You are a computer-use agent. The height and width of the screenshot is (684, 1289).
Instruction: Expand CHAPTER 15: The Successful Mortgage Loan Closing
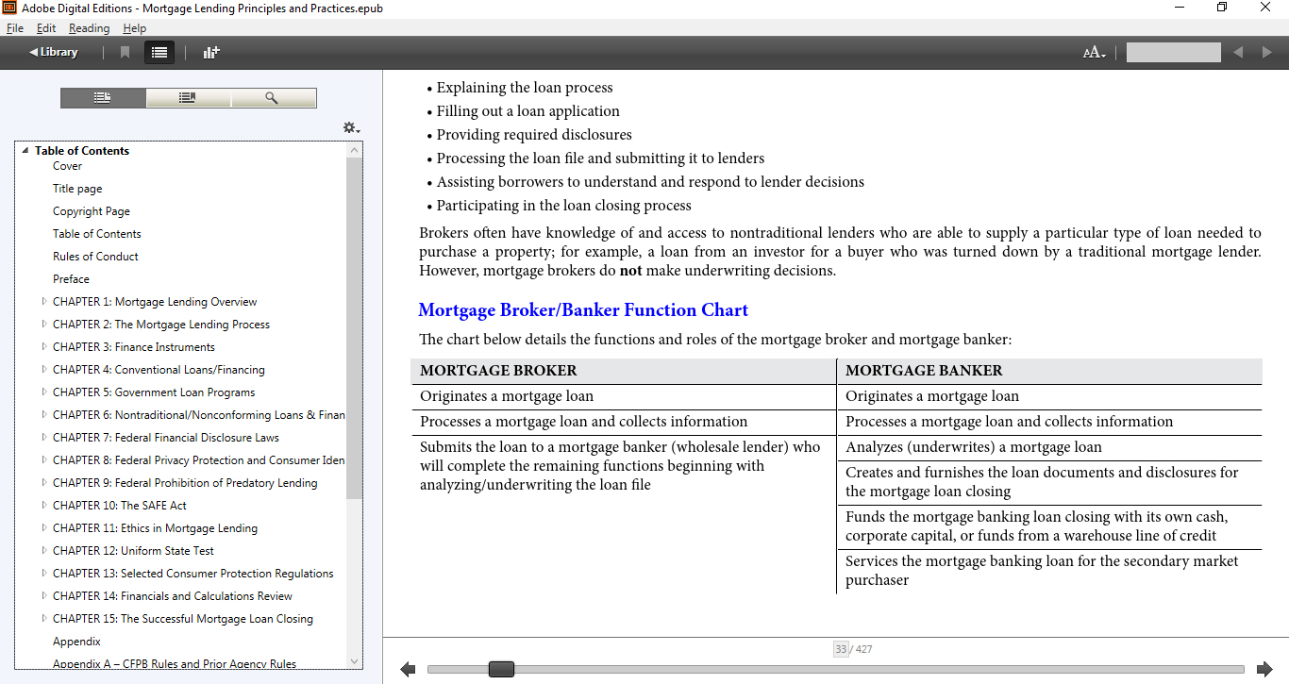pyautogui.click(x=44, y=619)
